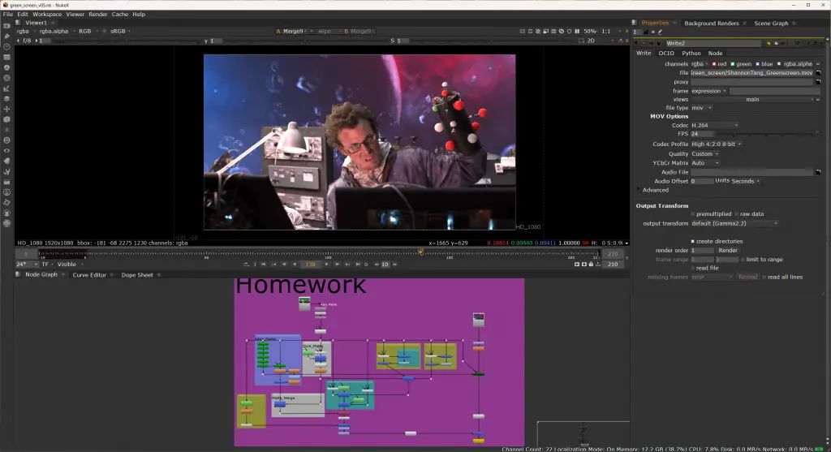
Task: Switch to the Scene Graph tab
Action: tap(771, 24)
